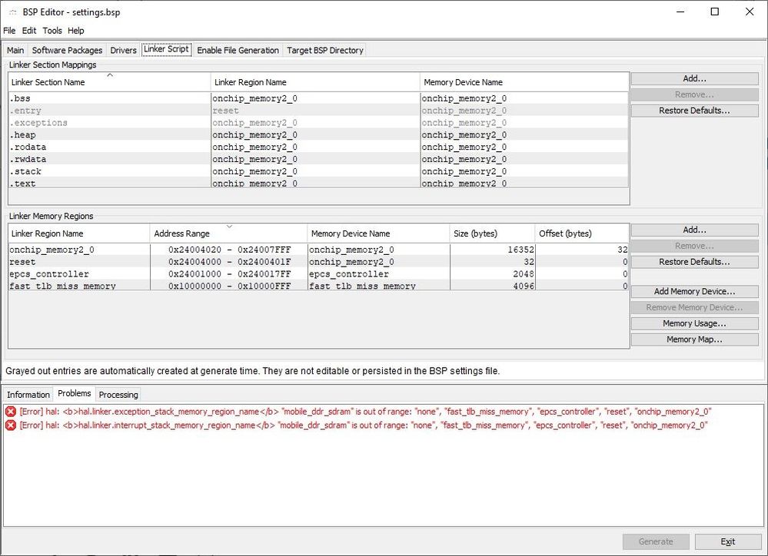
Task: Switch to the Software Packages tab
Action: click(67, 51)
